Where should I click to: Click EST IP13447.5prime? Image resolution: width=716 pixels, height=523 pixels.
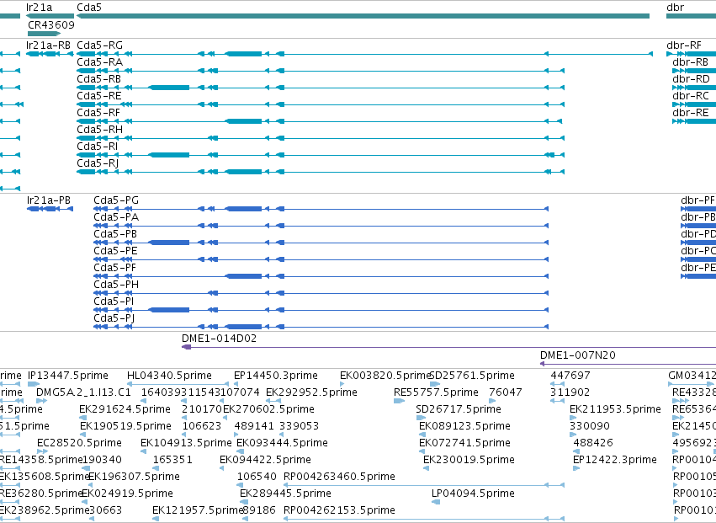coord(68,376)
